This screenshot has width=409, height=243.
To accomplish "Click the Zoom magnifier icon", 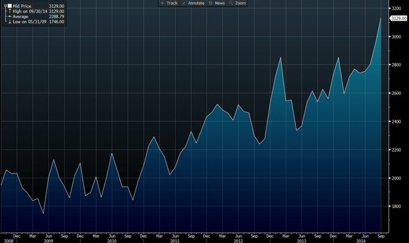I will tap(231, 3).
